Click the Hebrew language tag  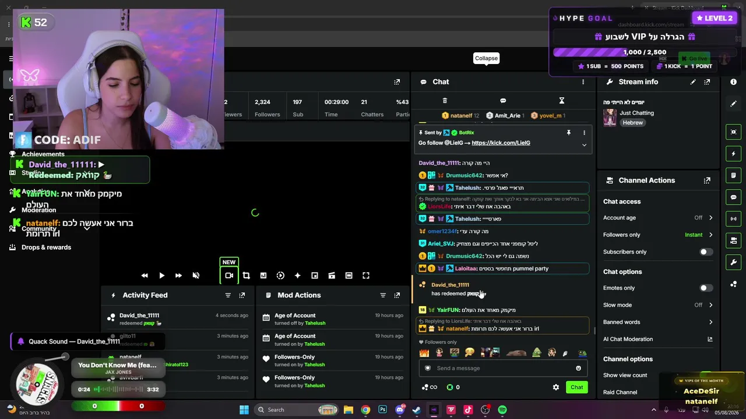coord(632,123)
